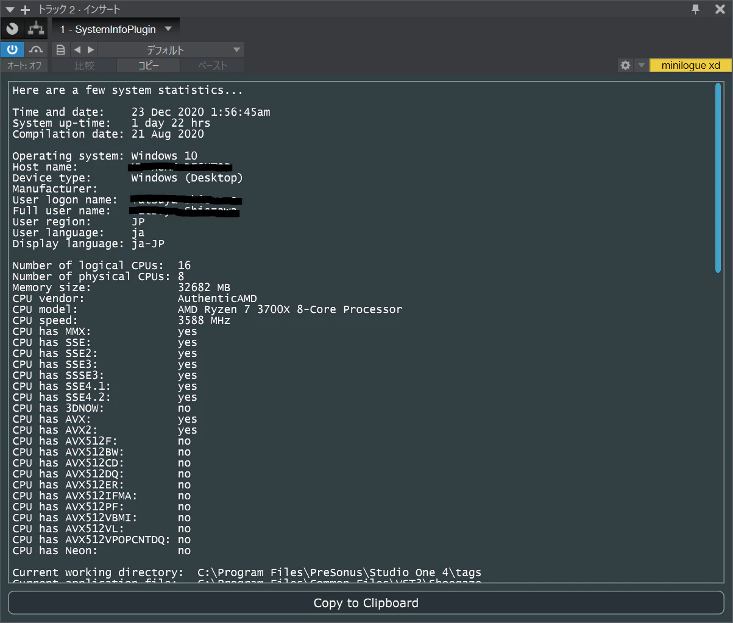
Task: Click the 'Number of logical CPUs:' label
Action: (x=88, y=266)
